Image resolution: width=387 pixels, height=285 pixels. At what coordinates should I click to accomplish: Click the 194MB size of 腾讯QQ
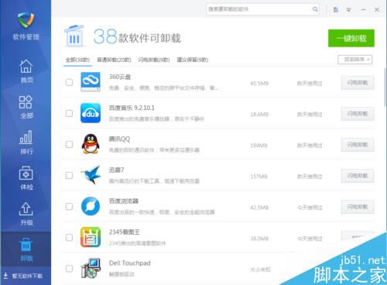click(259, 146)
